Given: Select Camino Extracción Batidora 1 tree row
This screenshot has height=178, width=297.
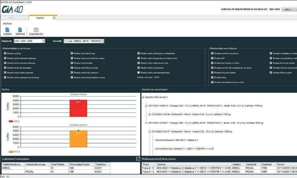Looking at the screenshot, I should click(184, 149).
